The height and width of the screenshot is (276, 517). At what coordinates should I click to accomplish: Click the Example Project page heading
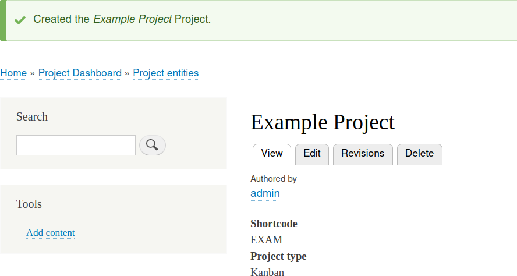coord(323,122)
